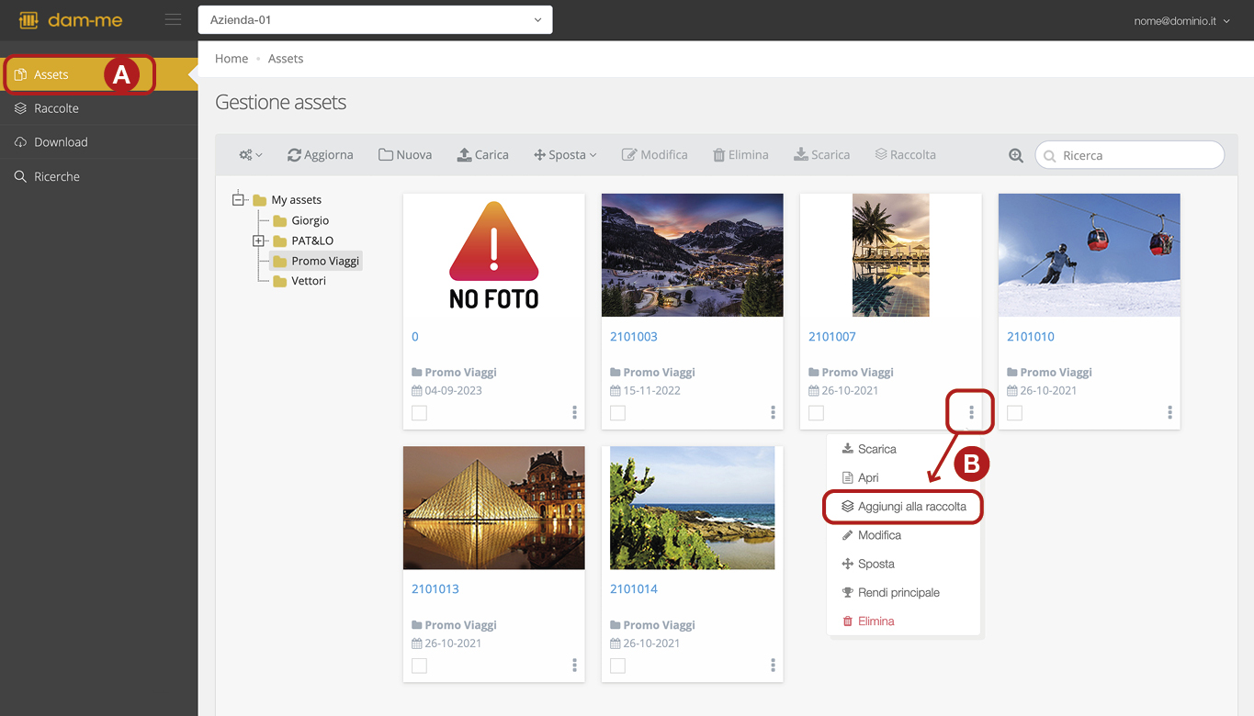Open the skier gondola thumbnail 2101010
This screenshot has width=1254, height=716.
pos(1090,255)
